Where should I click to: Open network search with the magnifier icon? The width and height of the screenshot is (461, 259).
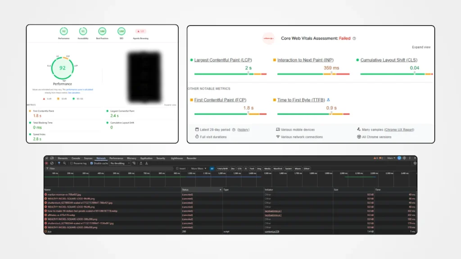pyautogui.click(x=64, y=163)
